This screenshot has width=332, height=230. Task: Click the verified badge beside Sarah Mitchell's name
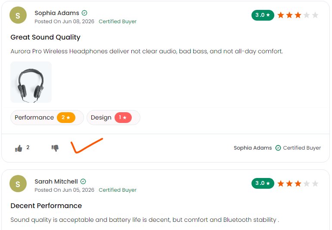click(83, 181)
